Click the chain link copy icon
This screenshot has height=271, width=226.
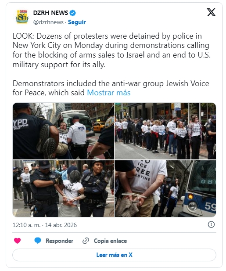click(86, 241)
